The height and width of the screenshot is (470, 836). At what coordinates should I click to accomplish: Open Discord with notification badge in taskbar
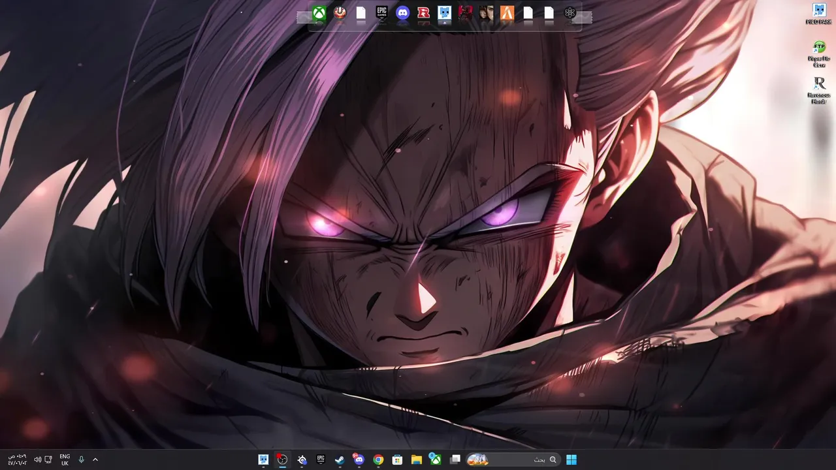click(359, 460)
